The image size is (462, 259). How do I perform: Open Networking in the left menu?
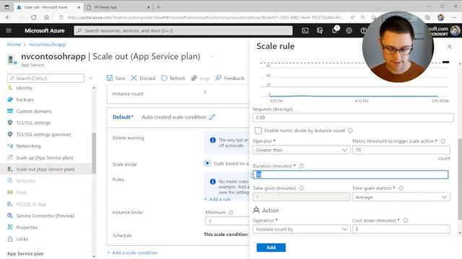(x=28, y=146)
